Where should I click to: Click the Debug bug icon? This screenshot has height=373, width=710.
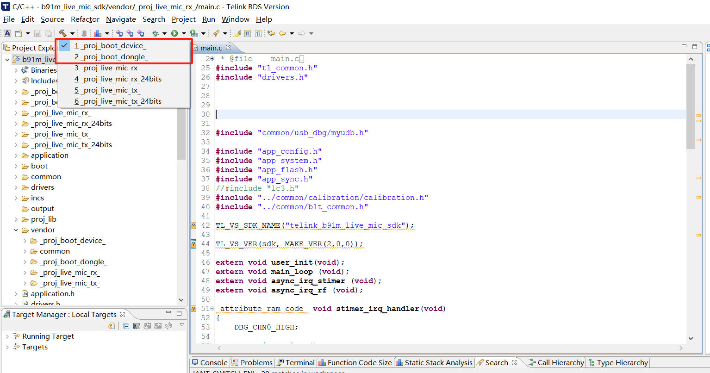click(156, 33)
